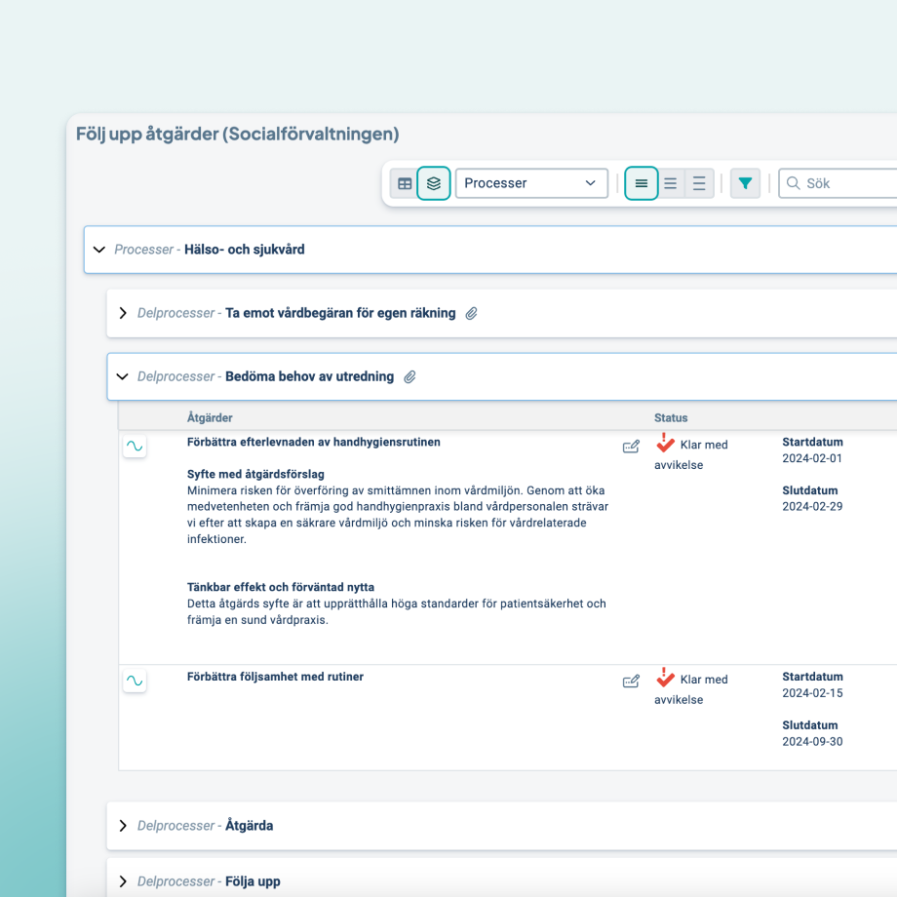Select medium row density icon
The height and width of the screenshot is (897, 897).
[671, 183]
